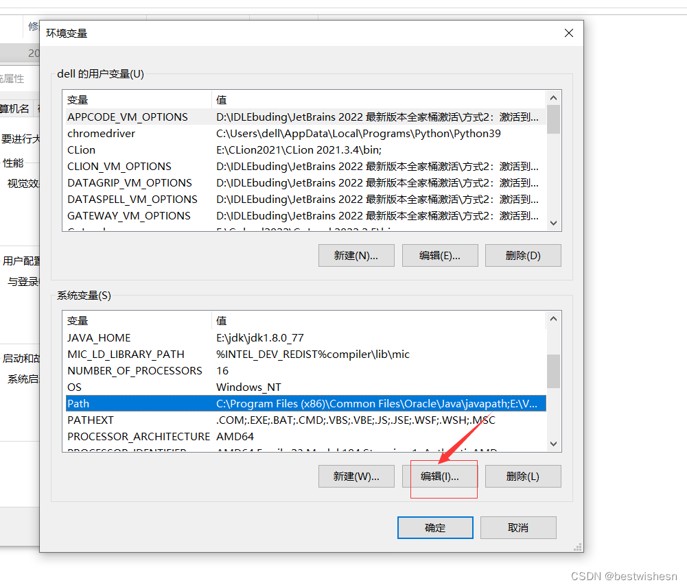Cancel the dialog via 取消 button

[518, 527]
